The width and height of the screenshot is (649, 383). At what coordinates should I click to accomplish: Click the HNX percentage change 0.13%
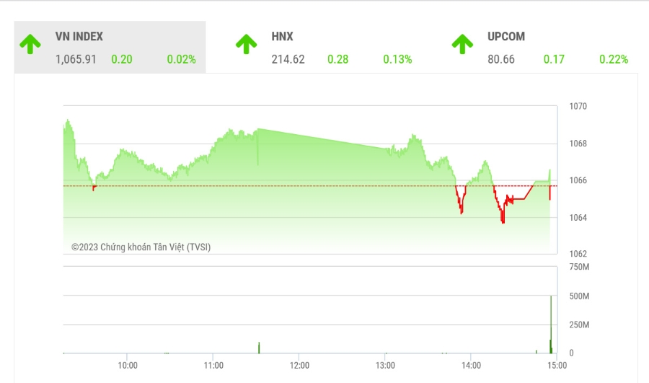(397, 59)
